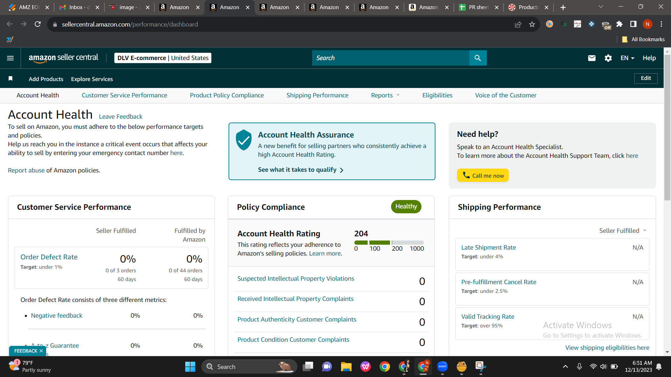Open the browser extensions puzzle icon
Viewport: 671px width, 377px height.
pos(619,24)
